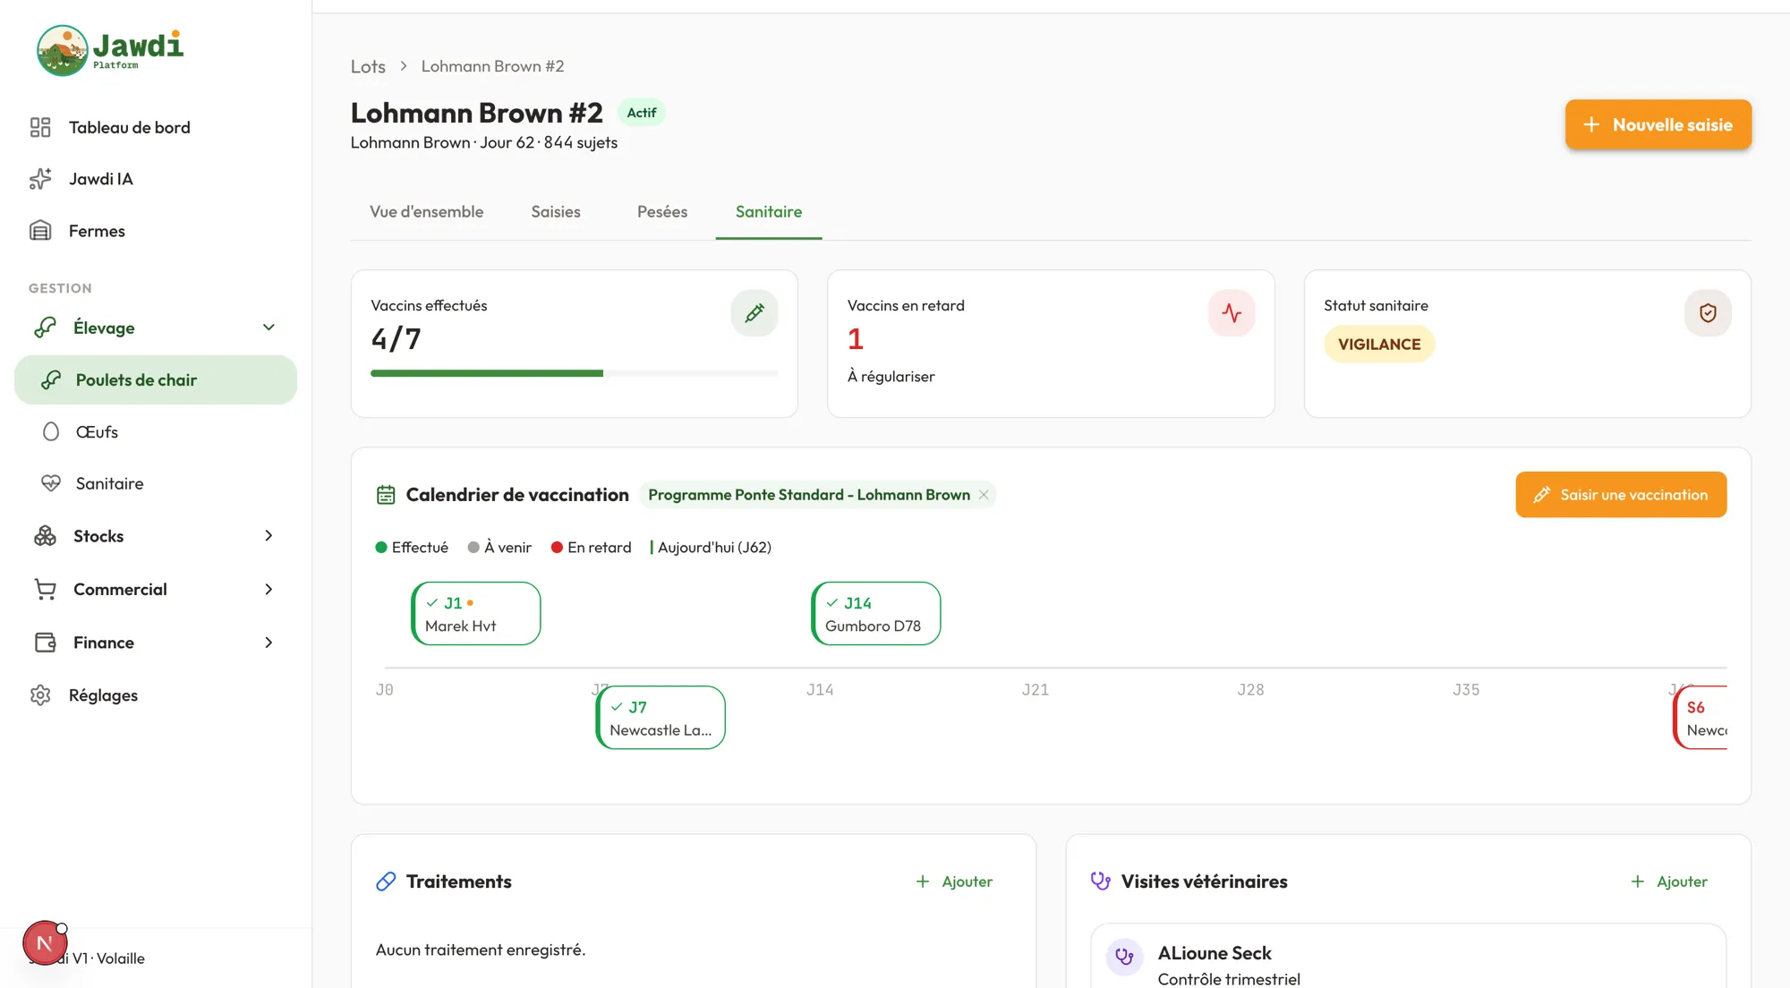The height and width of the screenshot is (988, 1790).
Task: Switch to Vue d'ensemble tab
Action: 427,212
